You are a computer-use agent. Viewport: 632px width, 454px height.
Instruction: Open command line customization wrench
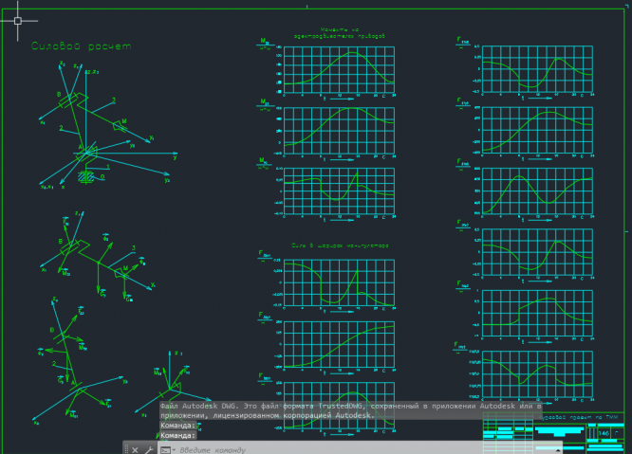[149, 449]
